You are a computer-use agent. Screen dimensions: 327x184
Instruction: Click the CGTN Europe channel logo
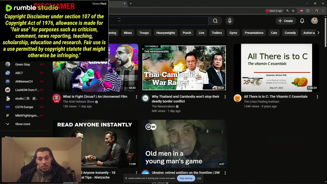[x=8, y=107]
